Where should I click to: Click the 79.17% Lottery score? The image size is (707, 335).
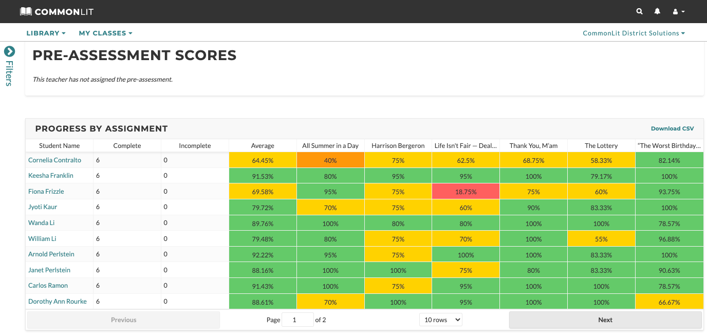click(601, 176)
